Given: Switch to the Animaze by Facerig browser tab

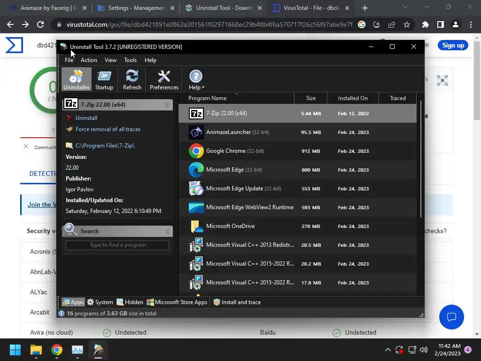Looking at the screenshot, I should (48, 8).
